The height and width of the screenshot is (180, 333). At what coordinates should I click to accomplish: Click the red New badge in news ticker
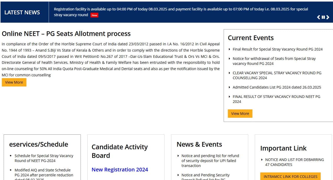point(94,15)
